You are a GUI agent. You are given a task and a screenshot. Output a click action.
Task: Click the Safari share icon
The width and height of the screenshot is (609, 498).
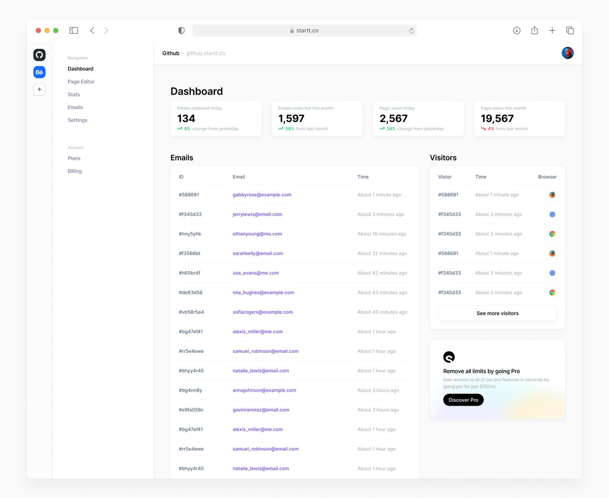pyautogui.click(x=534, y=30)
